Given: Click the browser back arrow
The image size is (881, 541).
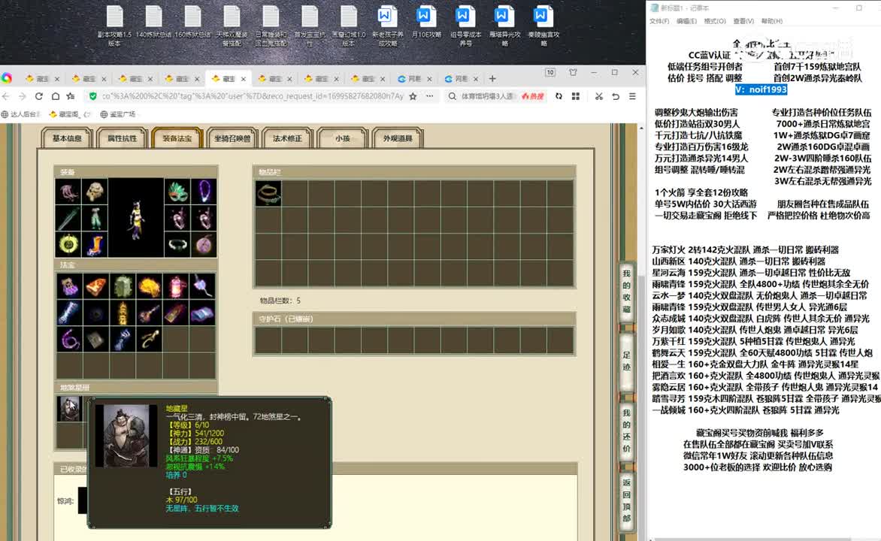Looking at the screenshot, I should click(6, 96).
